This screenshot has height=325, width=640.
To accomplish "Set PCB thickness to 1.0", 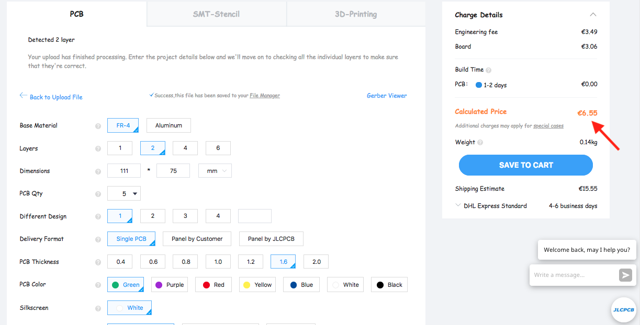I will pos(218,262).
